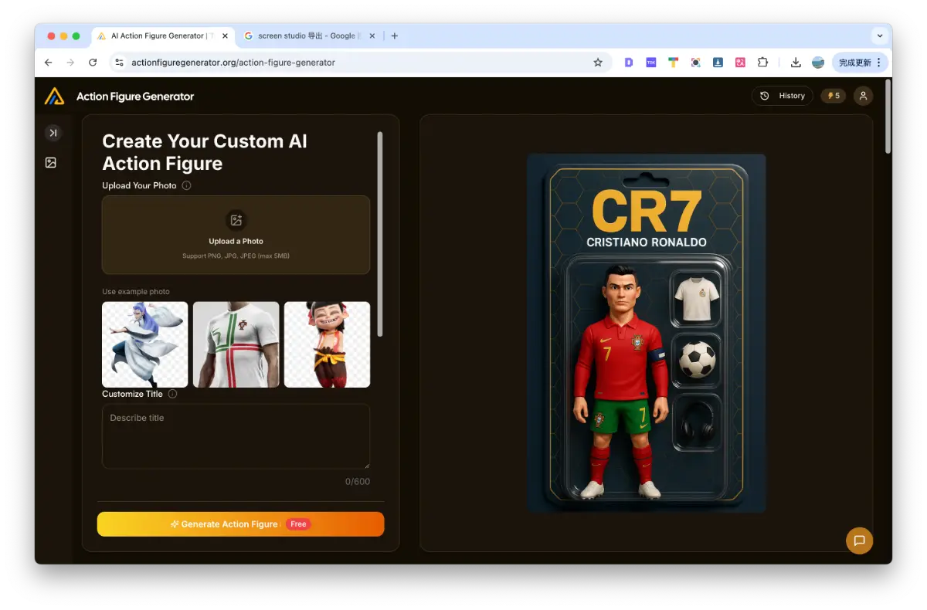Select the white jersey example photo
Image resolution: width=927 pixels, height=610 pixels.
(236, 344)
